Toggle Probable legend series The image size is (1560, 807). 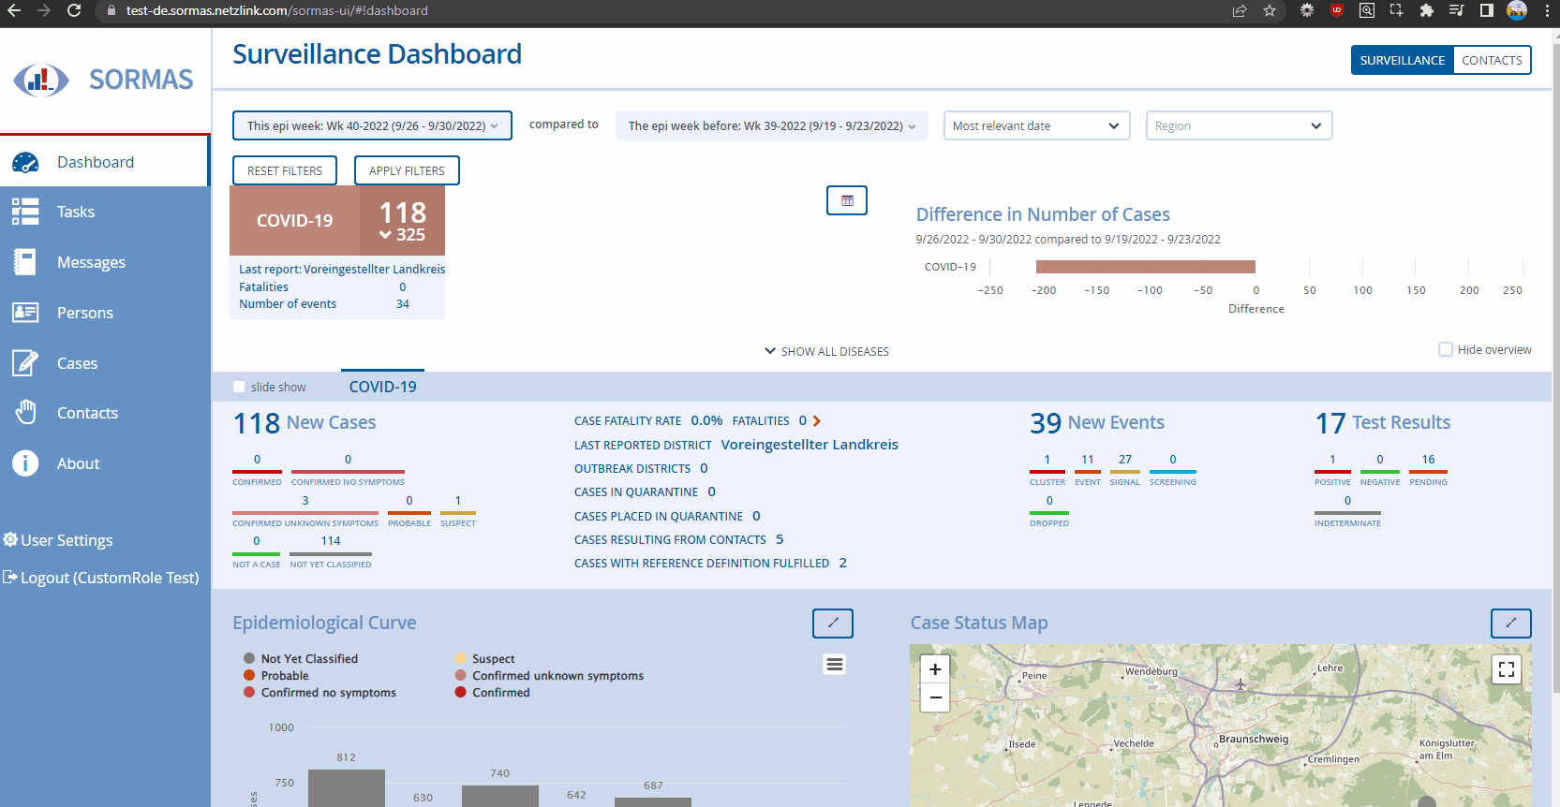point(276,676)
